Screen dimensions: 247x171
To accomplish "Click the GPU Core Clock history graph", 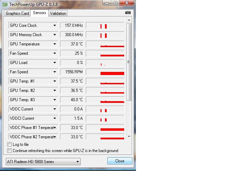I will (x=105, y=25).
